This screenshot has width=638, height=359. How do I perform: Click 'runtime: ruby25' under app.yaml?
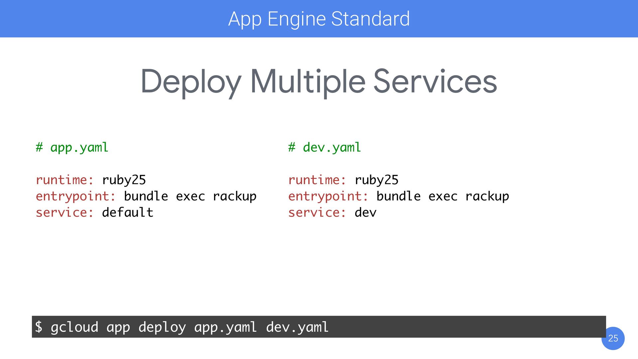click(x=91, y=180)
